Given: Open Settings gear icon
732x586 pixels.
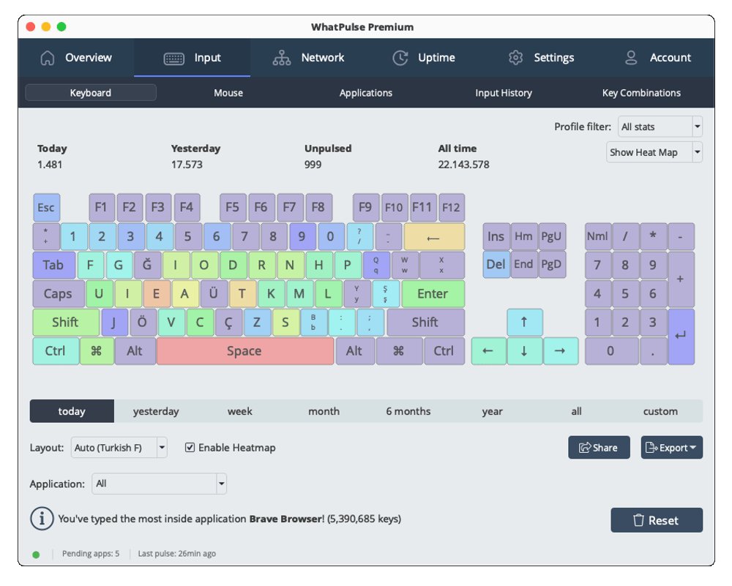Looking at the screenshot, I should coord(515,58).
